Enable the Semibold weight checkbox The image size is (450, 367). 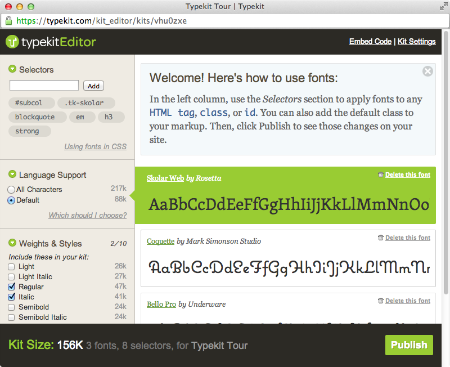11,307
